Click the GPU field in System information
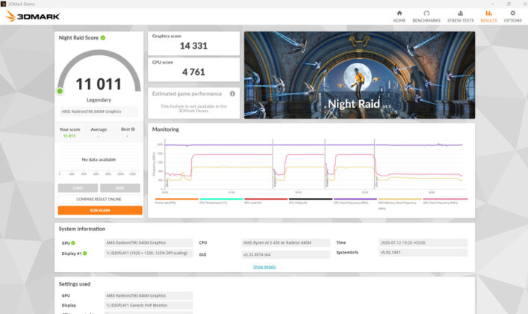 tap(149, 243)
